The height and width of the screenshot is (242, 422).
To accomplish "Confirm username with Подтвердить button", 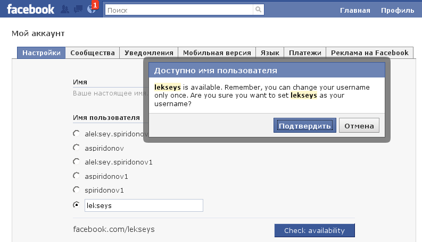I will tap(304, 125).
